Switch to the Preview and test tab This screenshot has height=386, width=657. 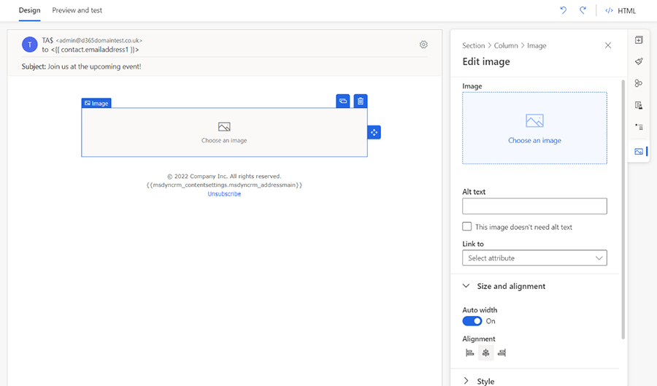(77, 10)
